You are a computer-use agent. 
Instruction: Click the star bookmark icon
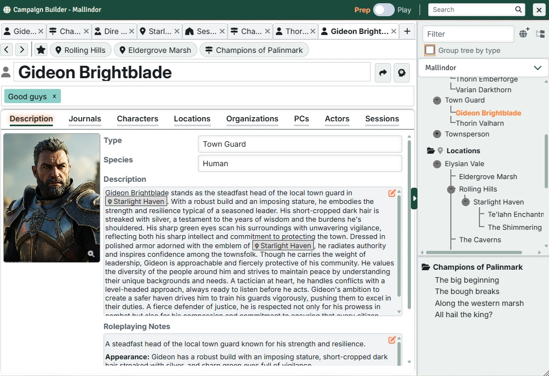coord(40,50)
